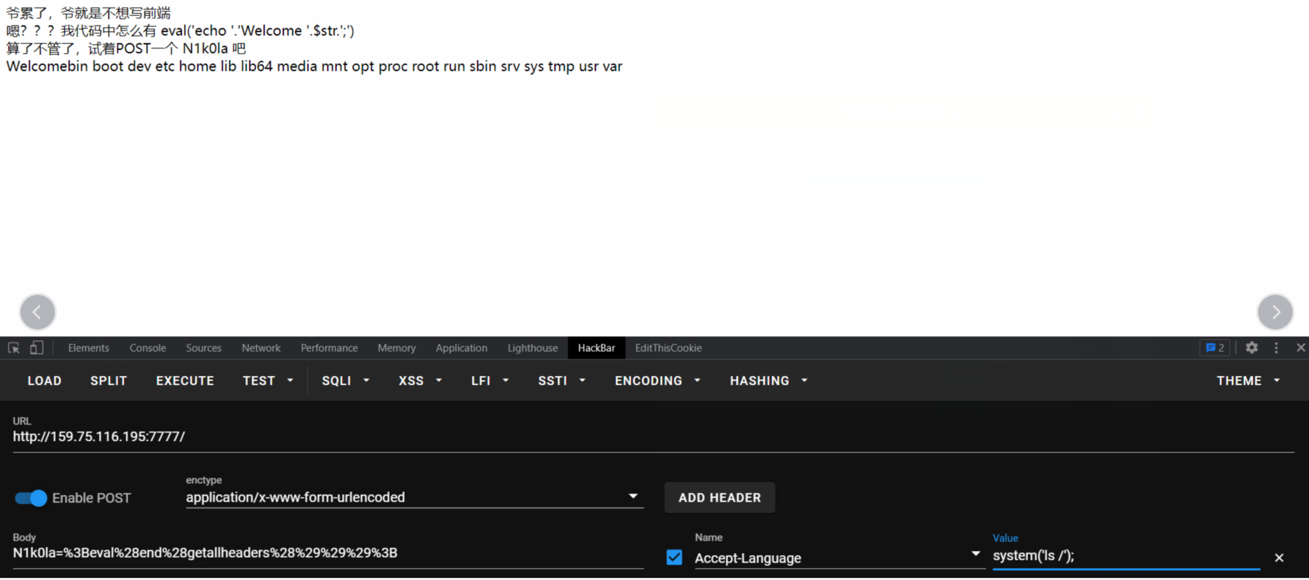The width and height of the screenshot is (1309, 580).
Task: Open the SQLI dropdown menu
Action: [x=345, y=381]
